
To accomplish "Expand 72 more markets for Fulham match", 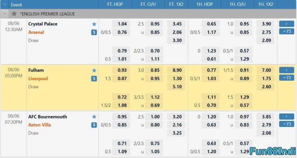I will pyautogui.click(x=287, y=78).
